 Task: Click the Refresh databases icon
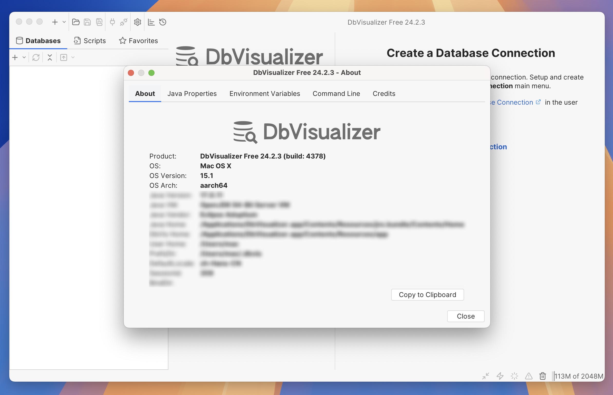(36, 57)
